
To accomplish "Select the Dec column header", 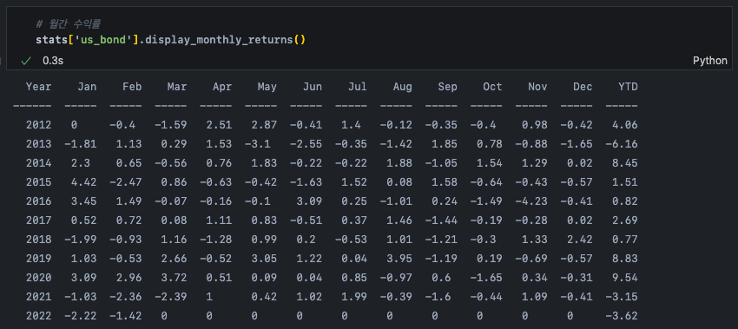I will 583,87.
